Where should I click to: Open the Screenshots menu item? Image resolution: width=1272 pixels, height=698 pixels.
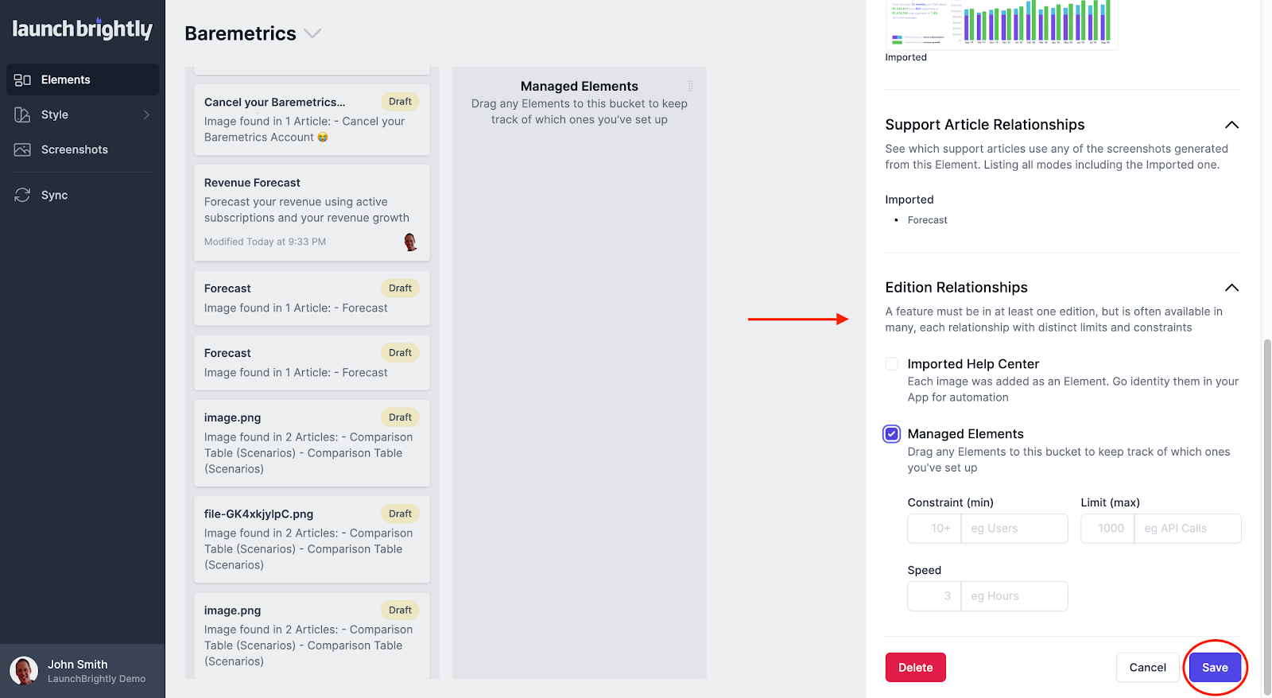(x=75, y=149)
